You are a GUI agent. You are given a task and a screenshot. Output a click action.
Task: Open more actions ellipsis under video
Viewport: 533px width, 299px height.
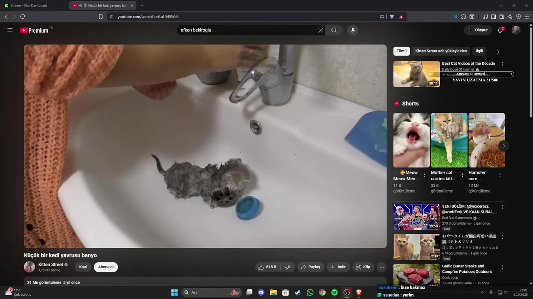pyautogui.click(x=381, y=267)
